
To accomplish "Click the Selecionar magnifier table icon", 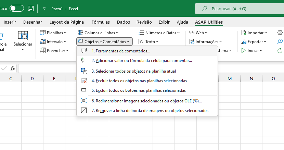I will (x=23, y=36).
